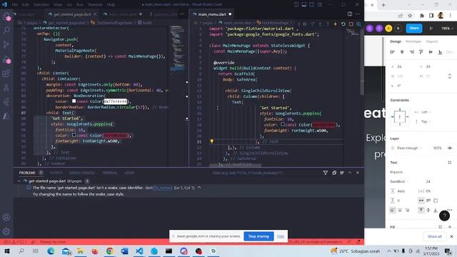Select the PROBLEMS panel tab
The height and width of the screenshot is (257, 457).
tap(27, 173)
